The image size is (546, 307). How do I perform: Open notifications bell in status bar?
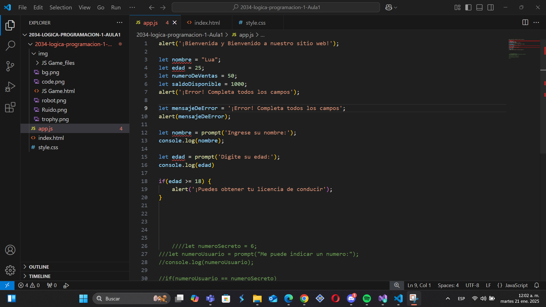pyautogui.click(x=537, y=285)
